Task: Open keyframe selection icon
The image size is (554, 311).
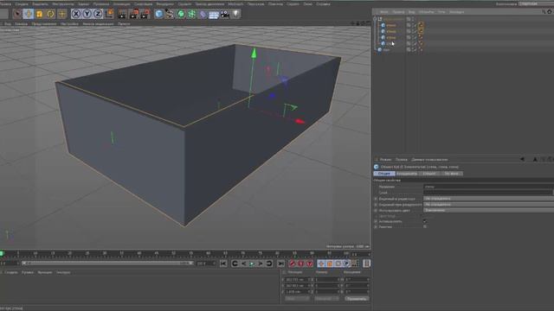Action: point(310,263)
